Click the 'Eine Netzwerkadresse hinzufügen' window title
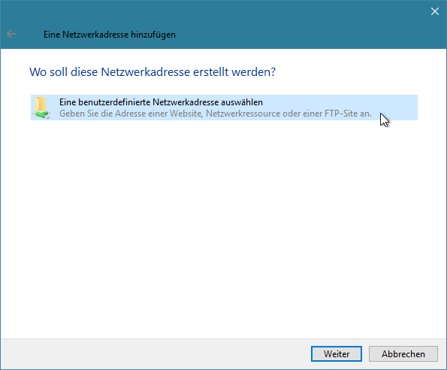The height and width of the screenshot is (370, 447). 110,35
